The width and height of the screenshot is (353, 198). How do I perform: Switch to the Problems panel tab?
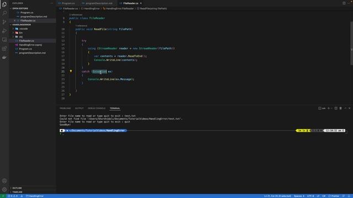point(65,108)
